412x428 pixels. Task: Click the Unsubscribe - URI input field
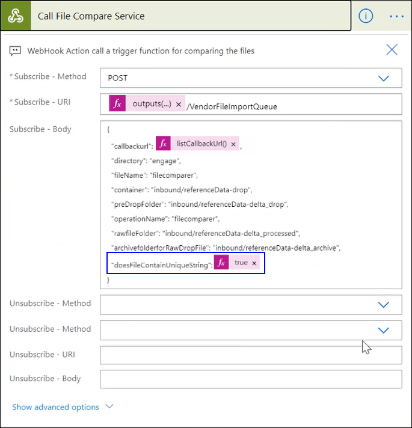tap(251, 355)
